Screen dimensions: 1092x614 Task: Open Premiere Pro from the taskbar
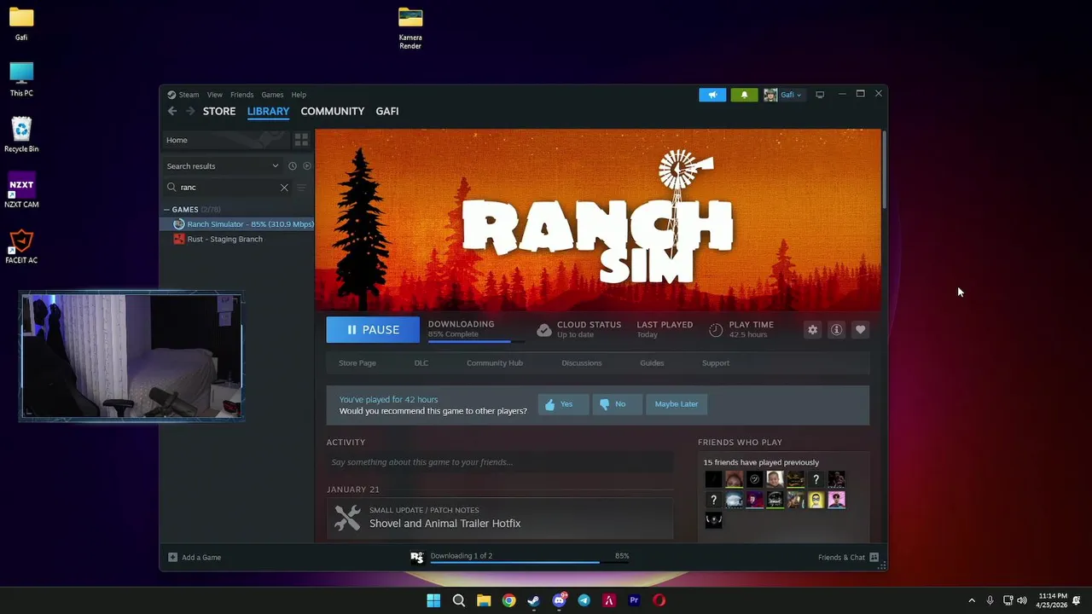[634, 600]
